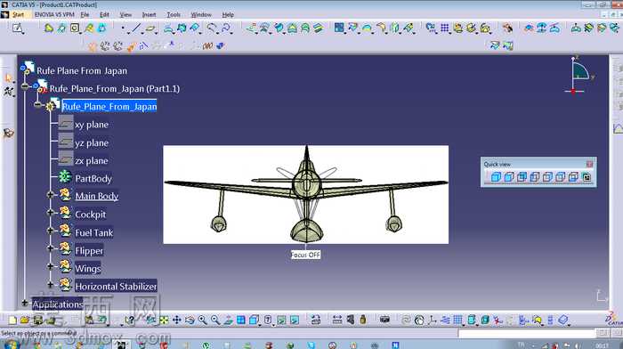
Task: Click the New document icon
Action: [x=12, y=320]
